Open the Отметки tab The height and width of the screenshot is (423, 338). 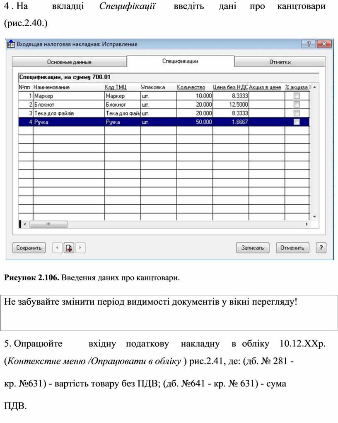coord(280,62)
